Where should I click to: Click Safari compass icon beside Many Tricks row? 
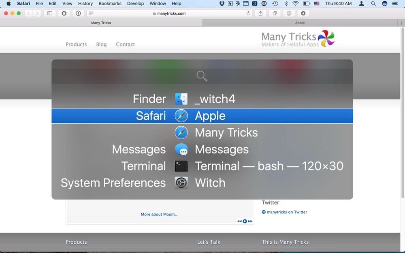coord(181,133)
